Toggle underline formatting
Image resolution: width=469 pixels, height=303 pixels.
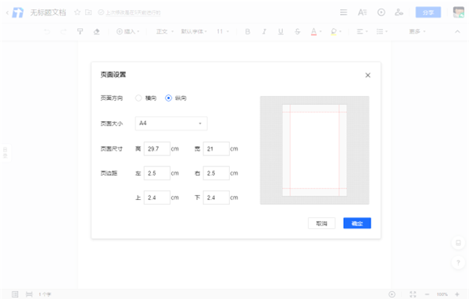281,31
